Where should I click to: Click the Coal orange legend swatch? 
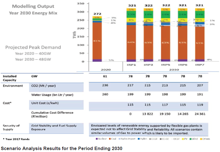(110, 139)
